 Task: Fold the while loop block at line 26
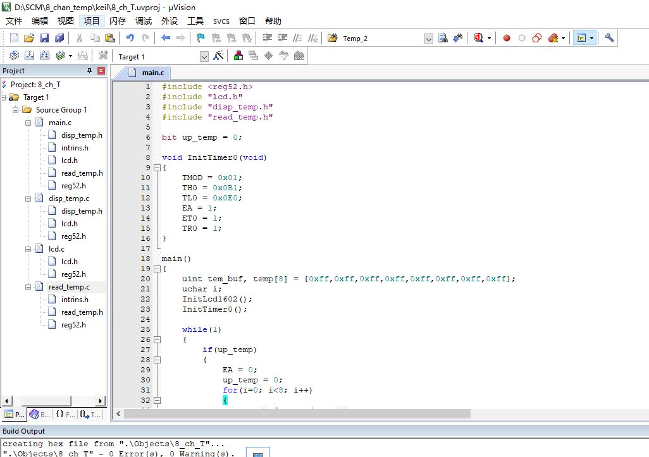click(x=157, y=340)
